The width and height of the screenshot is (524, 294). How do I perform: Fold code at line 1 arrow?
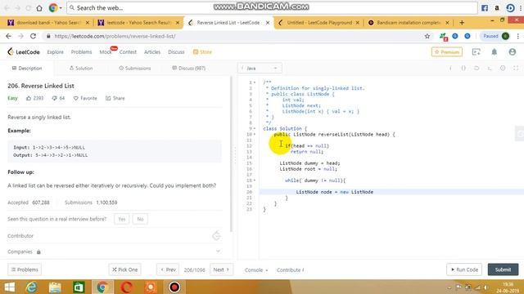255,82
